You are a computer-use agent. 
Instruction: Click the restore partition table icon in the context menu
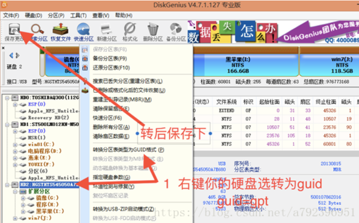click(85, 68)
